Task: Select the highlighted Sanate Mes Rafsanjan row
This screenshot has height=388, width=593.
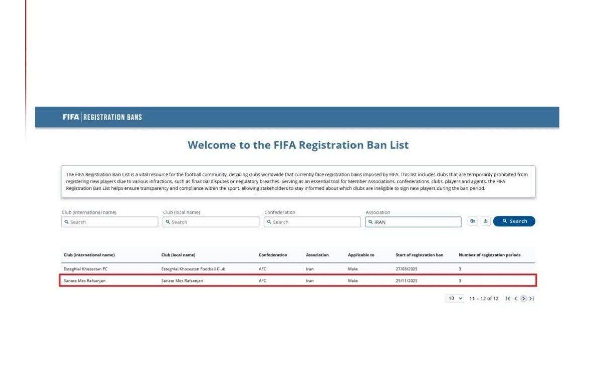Action: tap(298, 281)
